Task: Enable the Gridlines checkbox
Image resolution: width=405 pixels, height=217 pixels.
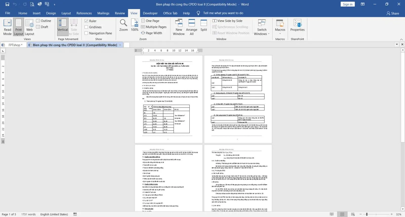Action: coord(86,27)
